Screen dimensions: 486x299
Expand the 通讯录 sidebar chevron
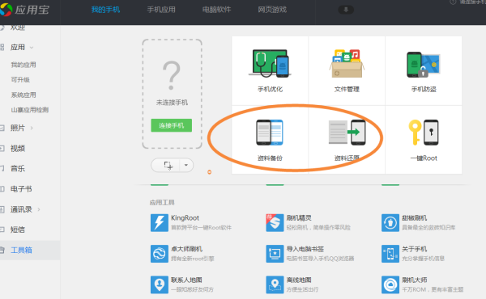pos(39,209)
